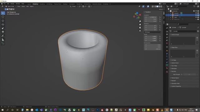This screenshot has height=112, width=200.
Task: Open Global transform orientation dropdown
Action: pyautogui.click(x=74, y=7)
